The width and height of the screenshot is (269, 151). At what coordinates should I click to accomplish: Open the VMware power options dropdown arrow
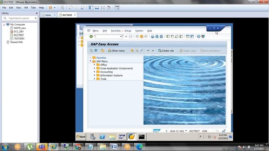(55, 8)
